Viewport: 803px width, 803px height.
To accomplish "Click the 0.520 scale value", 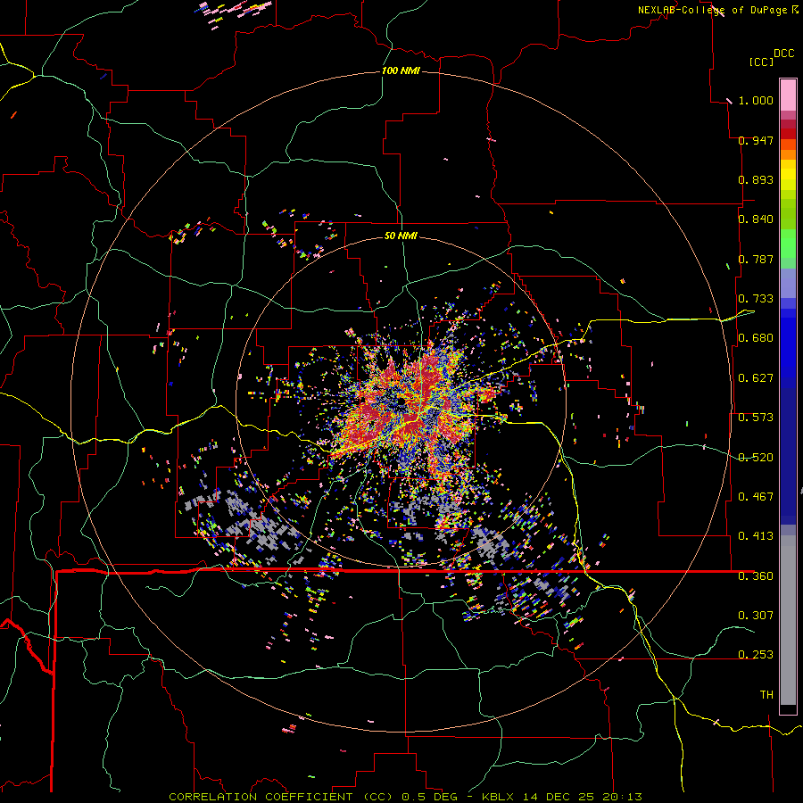I will (x=756, y=458).
